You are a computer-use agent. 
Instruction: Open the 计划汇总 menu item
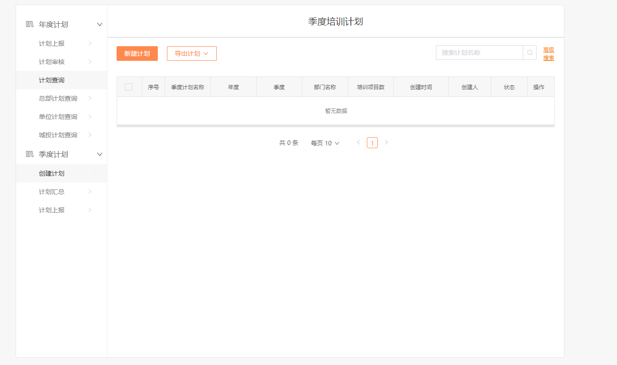point(61,192)
